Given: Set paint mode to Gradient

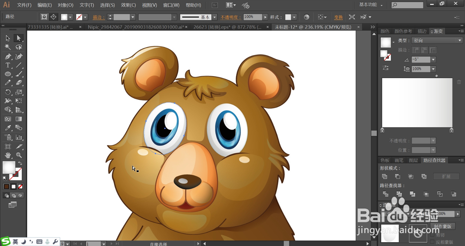Looking at the screenshot, I should click(13, 186).
